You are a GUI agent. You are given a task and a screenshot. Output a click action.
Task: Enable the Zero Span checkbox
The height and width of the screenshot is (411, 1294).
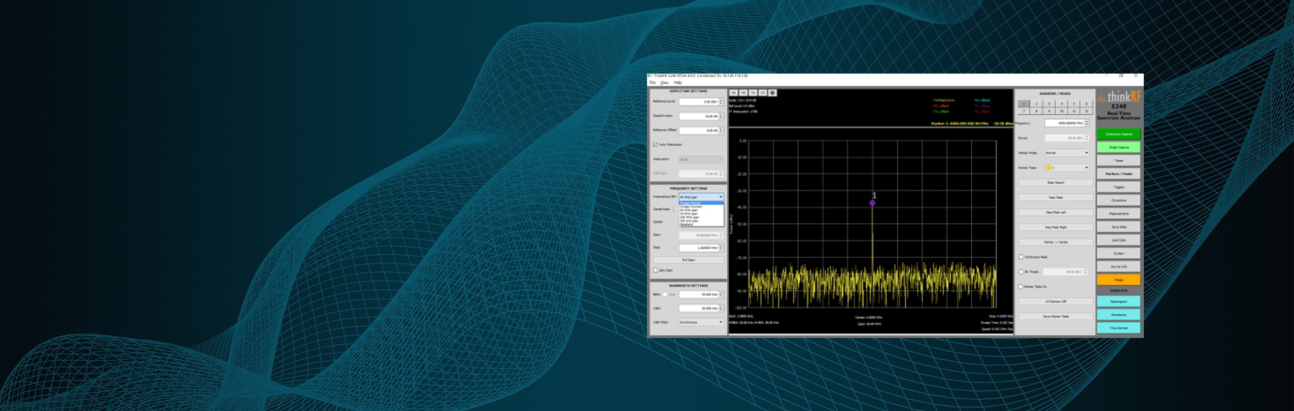655,270
